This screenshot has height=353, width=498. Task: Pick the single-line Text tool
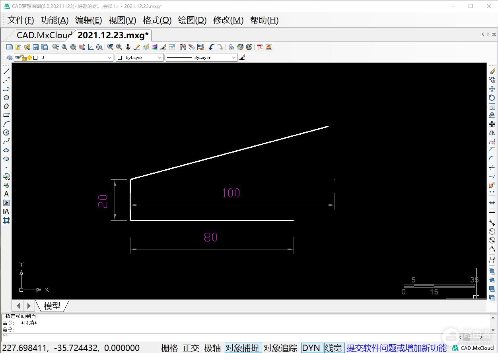pyautogui.click(x=6, y=194)
